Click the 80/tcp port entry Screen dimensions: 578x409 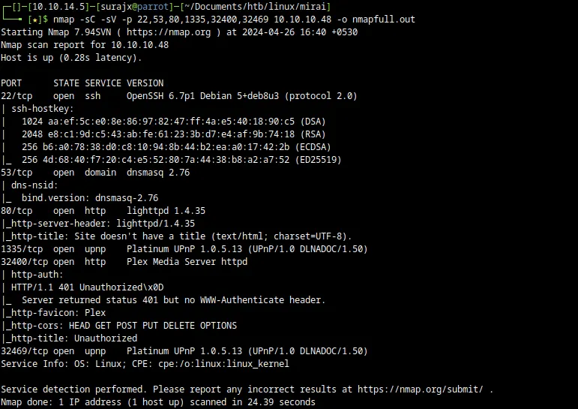click(x=16, y=211)
